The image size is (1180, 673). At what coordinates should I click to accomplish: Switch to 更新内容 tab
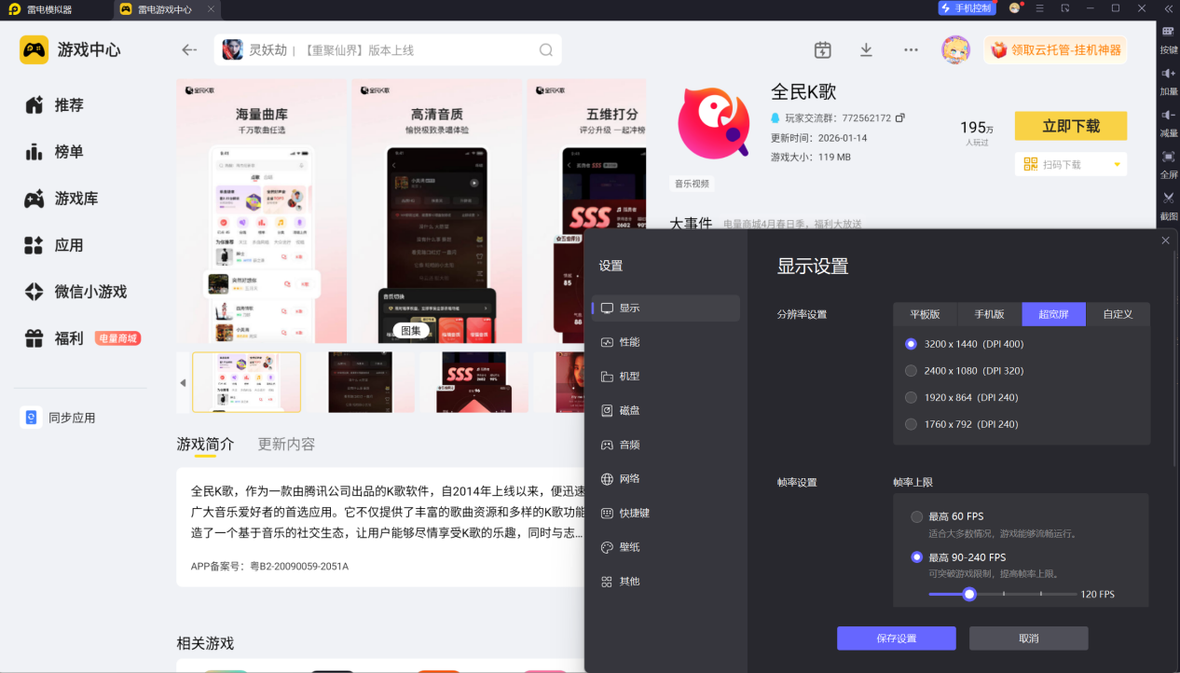(286, 444)
